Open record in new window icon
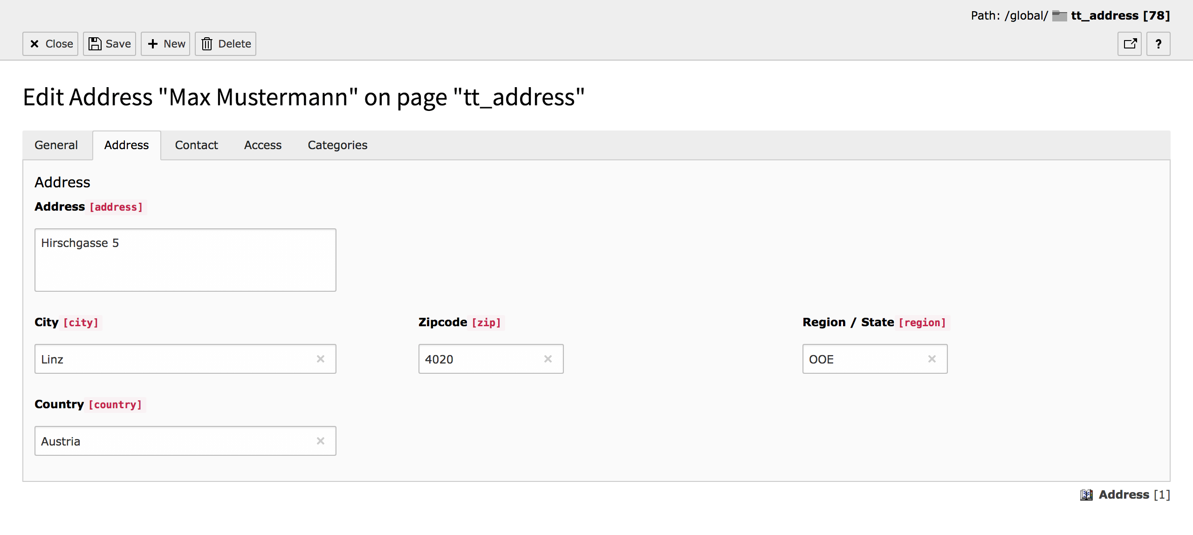The image size is (1193, 535). 1130,44
